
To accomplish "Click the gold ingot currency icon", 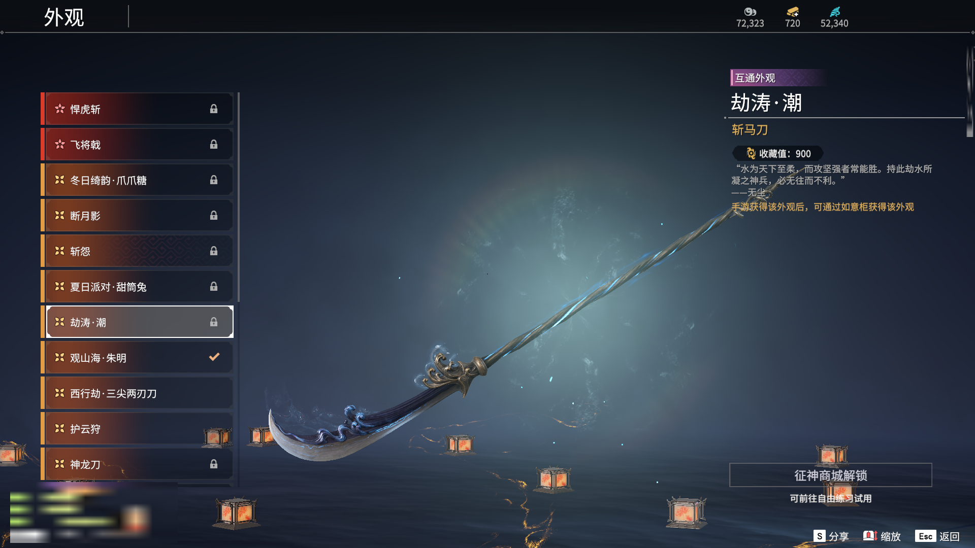I will pyautogui.click(x=793, y=12).
